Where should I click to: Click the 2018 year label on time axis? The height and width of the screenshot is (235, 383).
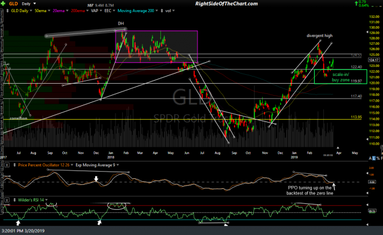(x=111, y=157)
